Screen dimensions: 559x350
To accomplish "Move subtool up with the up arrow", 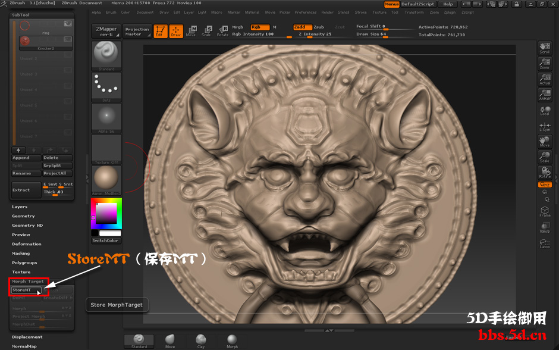I will point(18,150).
